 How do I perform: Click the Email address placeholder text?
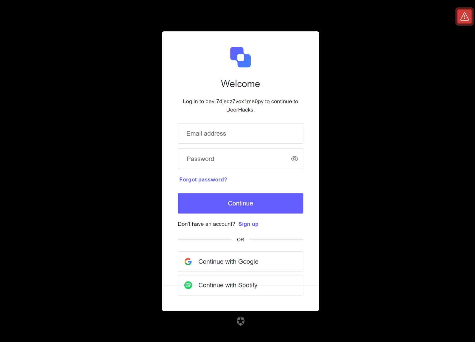tap(206, 134)
